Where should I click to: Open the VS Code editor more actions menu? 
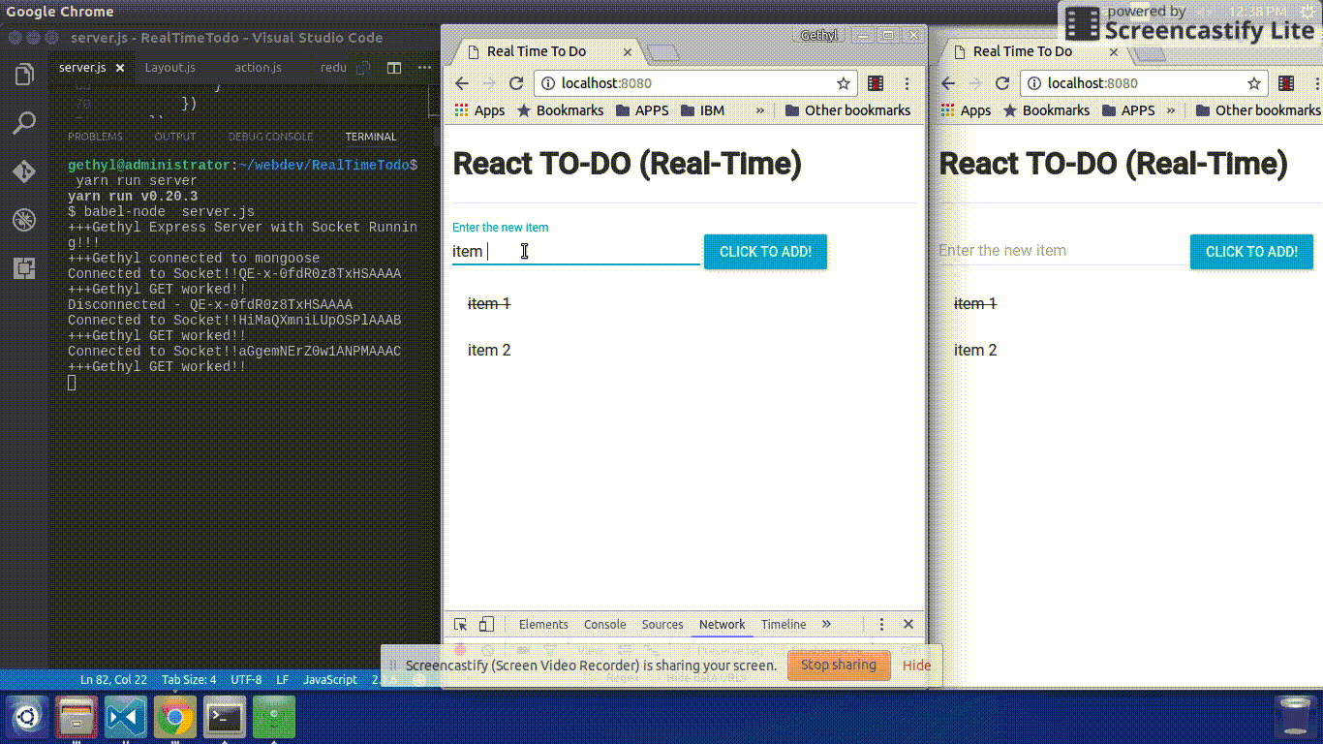point(424,68)
